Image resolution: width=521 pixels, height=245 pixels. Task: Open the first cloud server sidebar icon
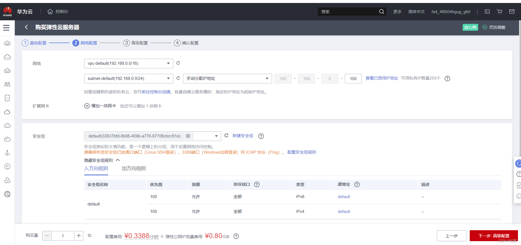(x=7, y=43)
